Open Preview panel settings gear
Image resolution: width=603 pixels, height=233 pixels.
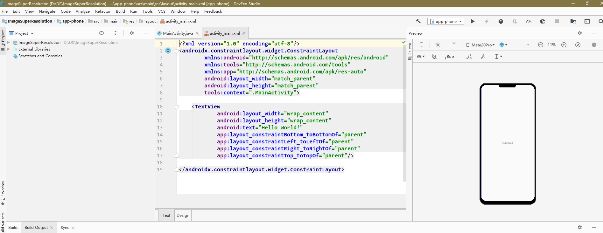point(580,33)
